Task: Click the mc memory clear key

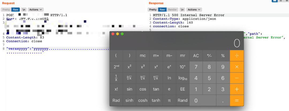Action: (x=143, y=56)
